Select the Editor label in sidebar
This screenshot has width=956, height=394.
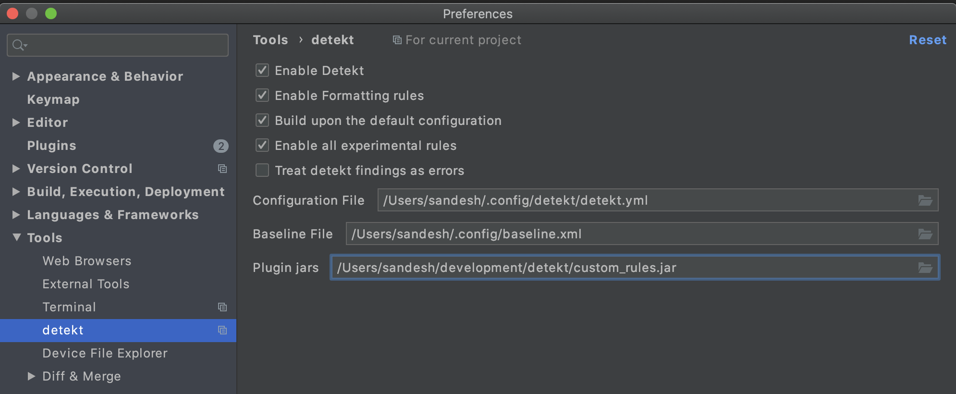pos(48,123)
